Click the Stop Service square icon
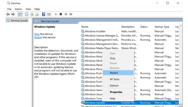Viewport: 188px width, 107px height. [61, 14]
